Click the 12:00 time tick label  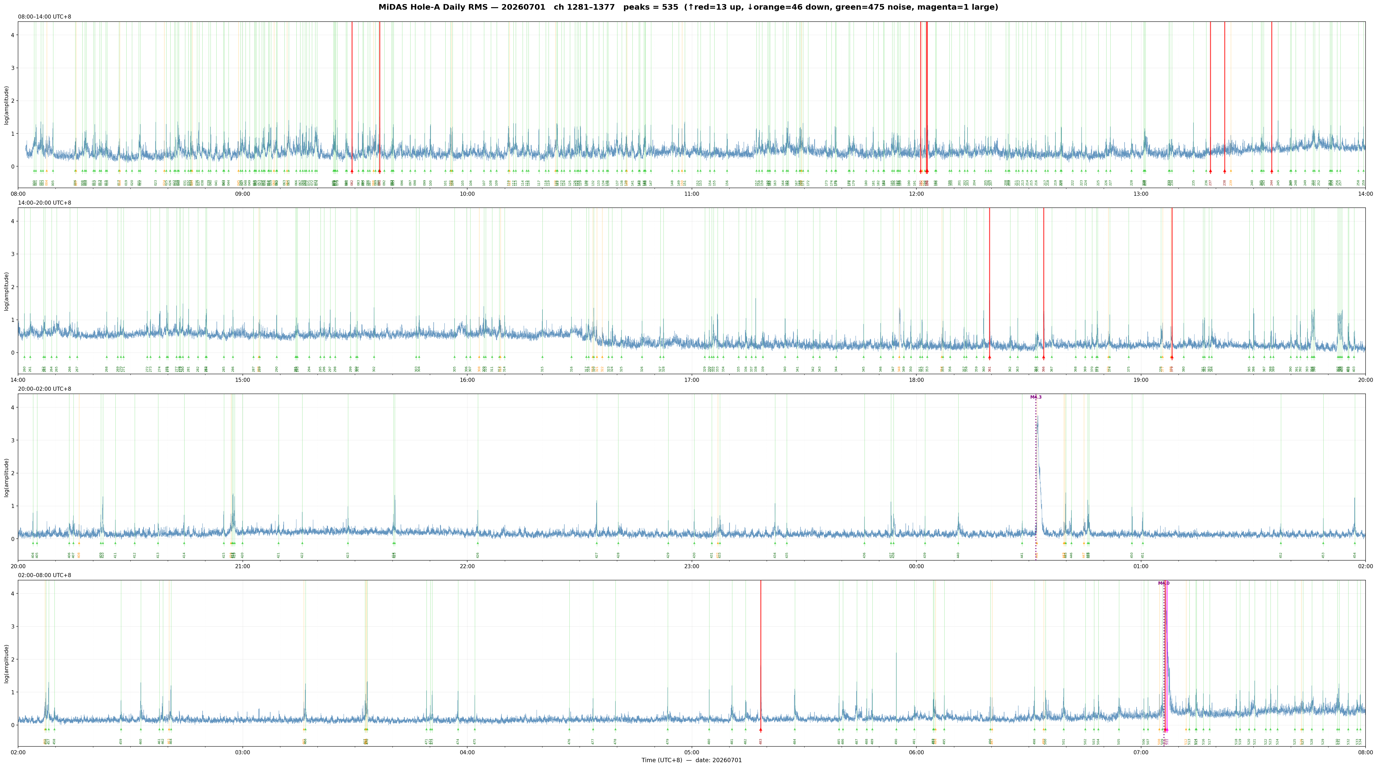point(916,193)
